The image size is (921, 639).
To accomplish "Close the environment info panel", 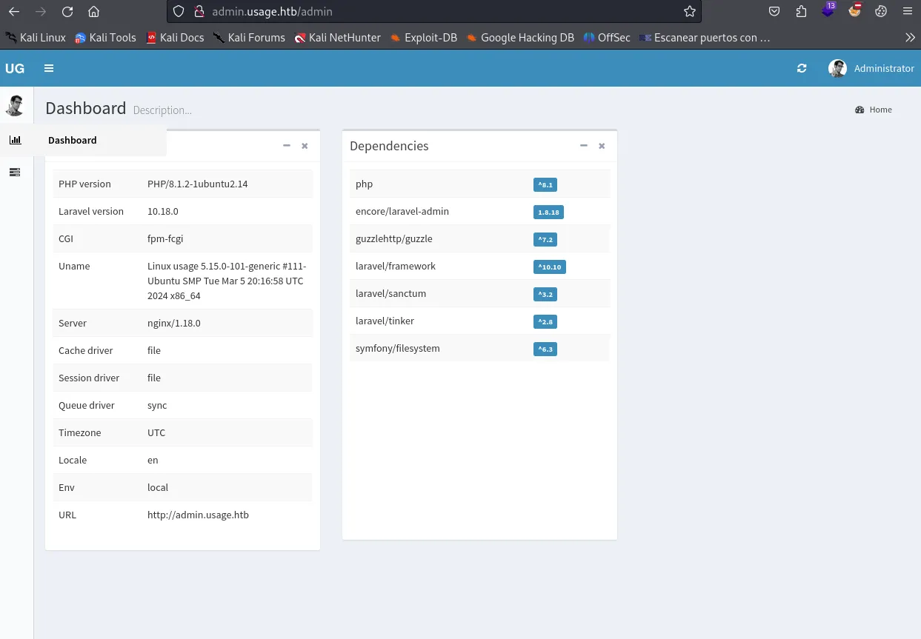I will 305,146.
